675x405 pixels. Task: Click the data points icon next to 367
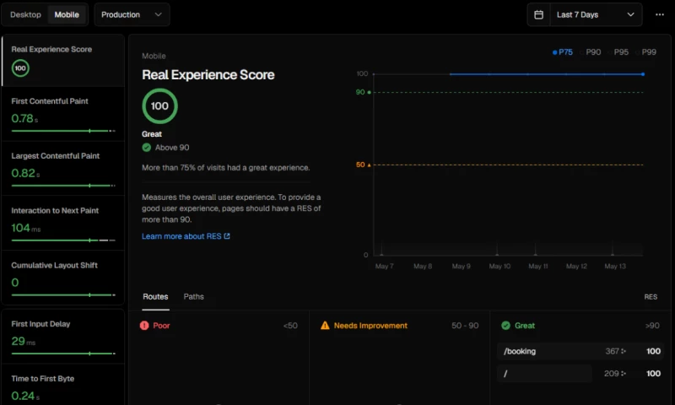[x=624, y=351]
